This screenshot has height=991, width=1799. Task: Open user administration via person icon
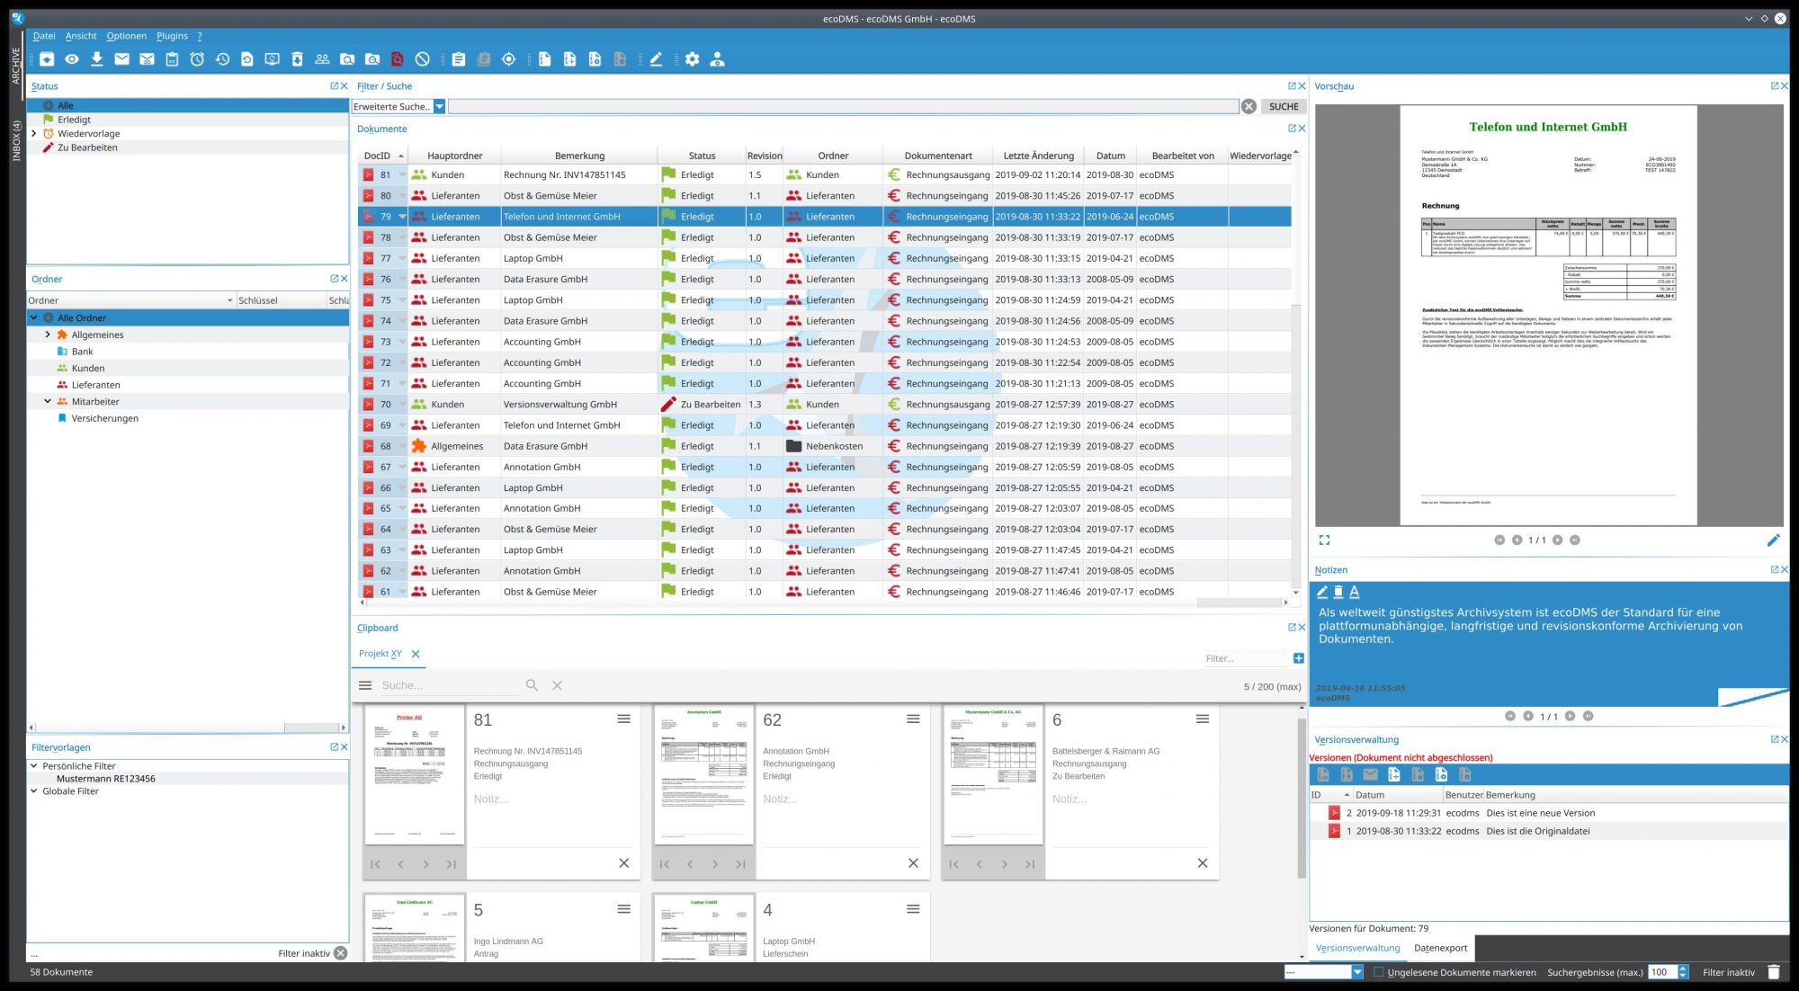(x=716, y=59)
